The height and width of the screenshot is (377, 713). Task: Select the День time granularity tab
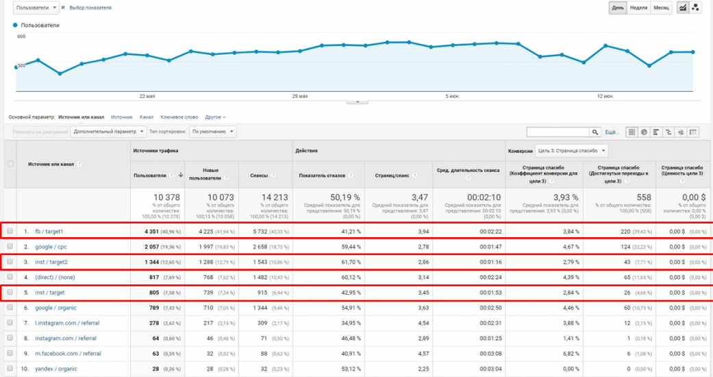coord(618,8)
